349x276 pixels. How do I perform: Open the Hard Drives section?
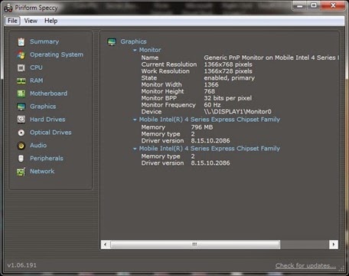point(47,120)
